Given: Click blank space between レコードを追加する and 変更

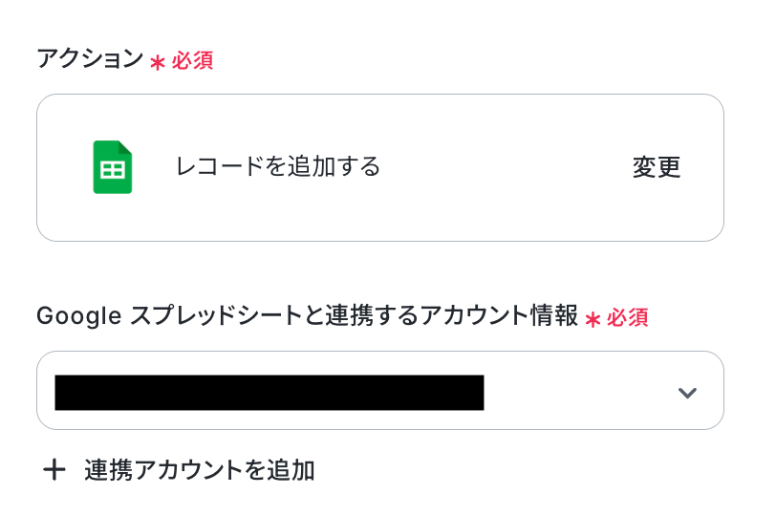Looking at the screenshot, I should (507, 167).
